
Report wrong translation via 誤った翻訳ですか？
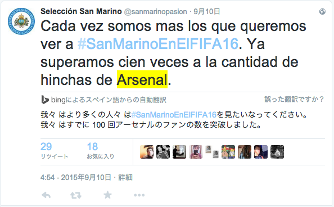[294, 99]
